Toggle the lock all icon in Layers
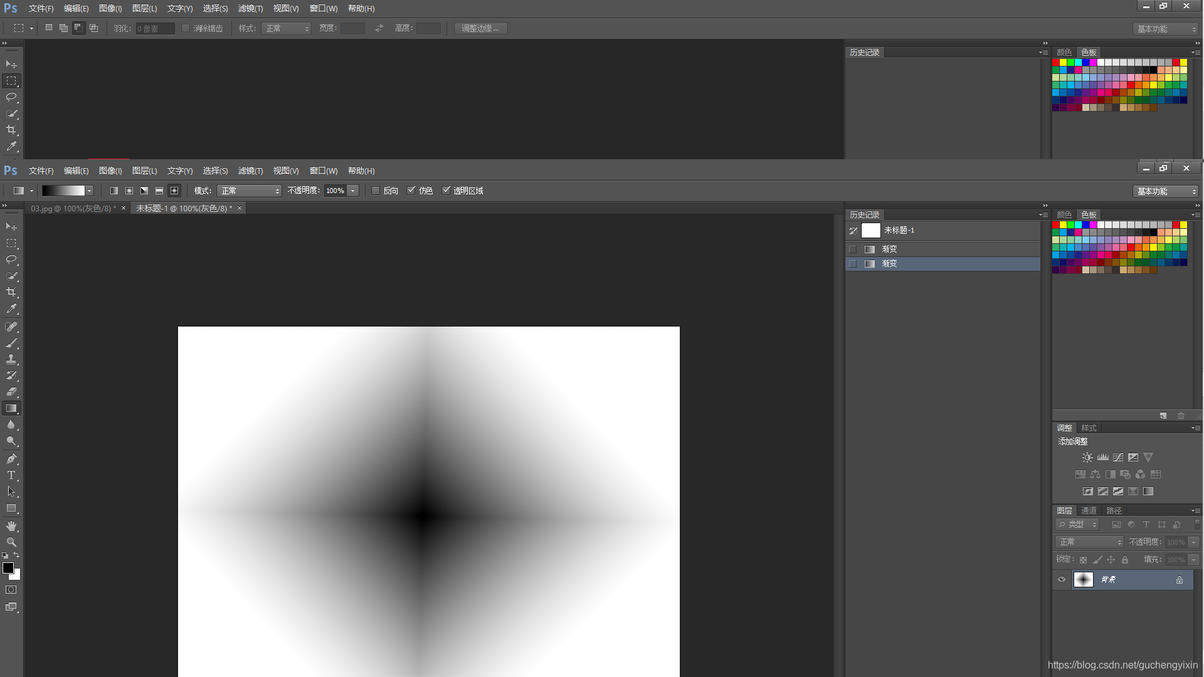Viewport: 1204px width, 677px height. tap(1125, 560)
